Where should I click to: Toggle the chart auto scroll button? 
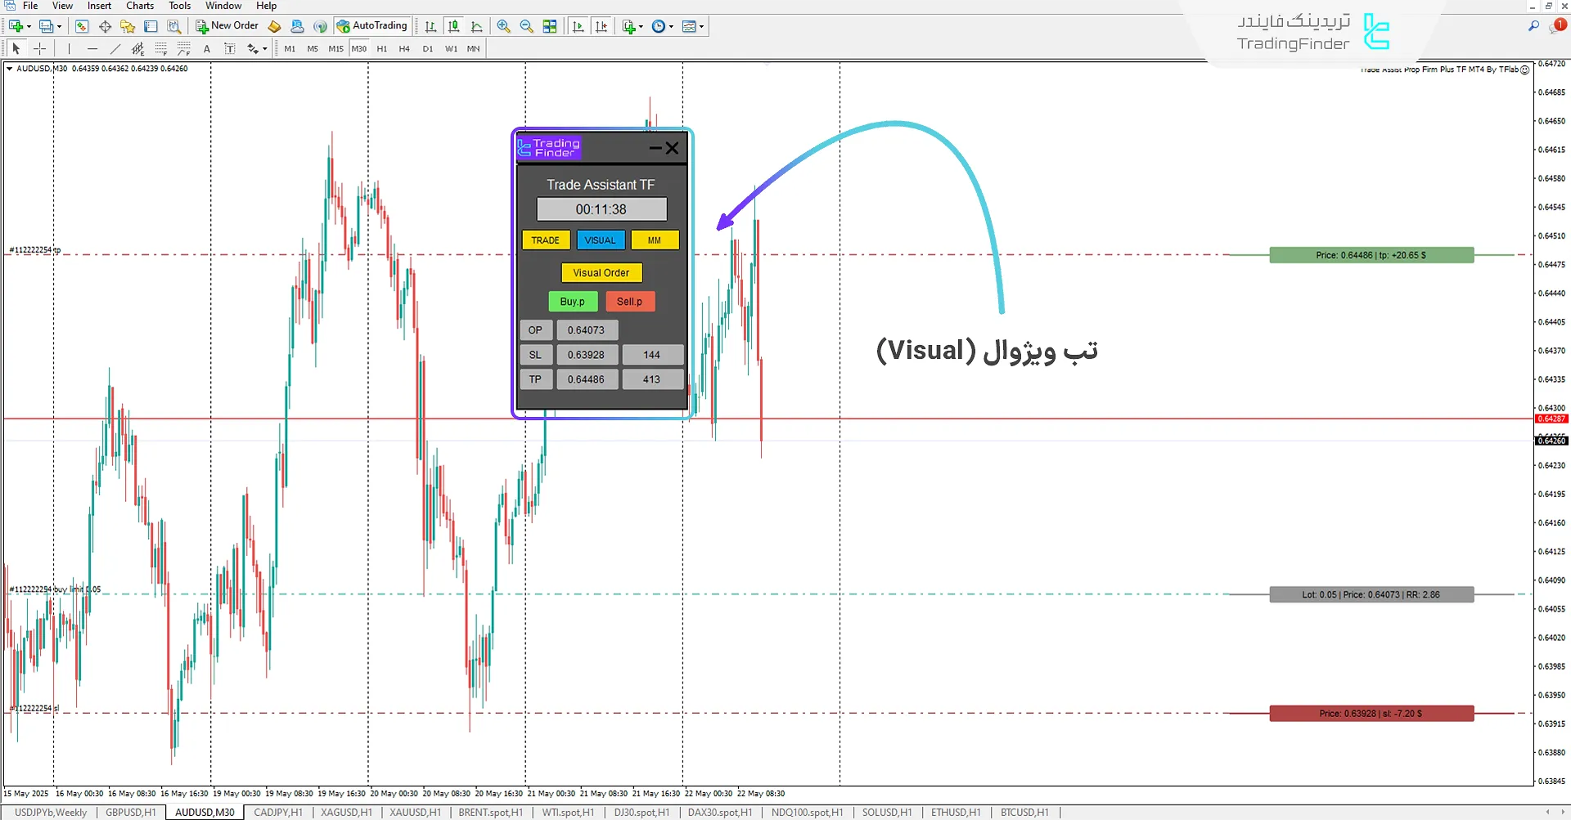(x=578, y=26)
